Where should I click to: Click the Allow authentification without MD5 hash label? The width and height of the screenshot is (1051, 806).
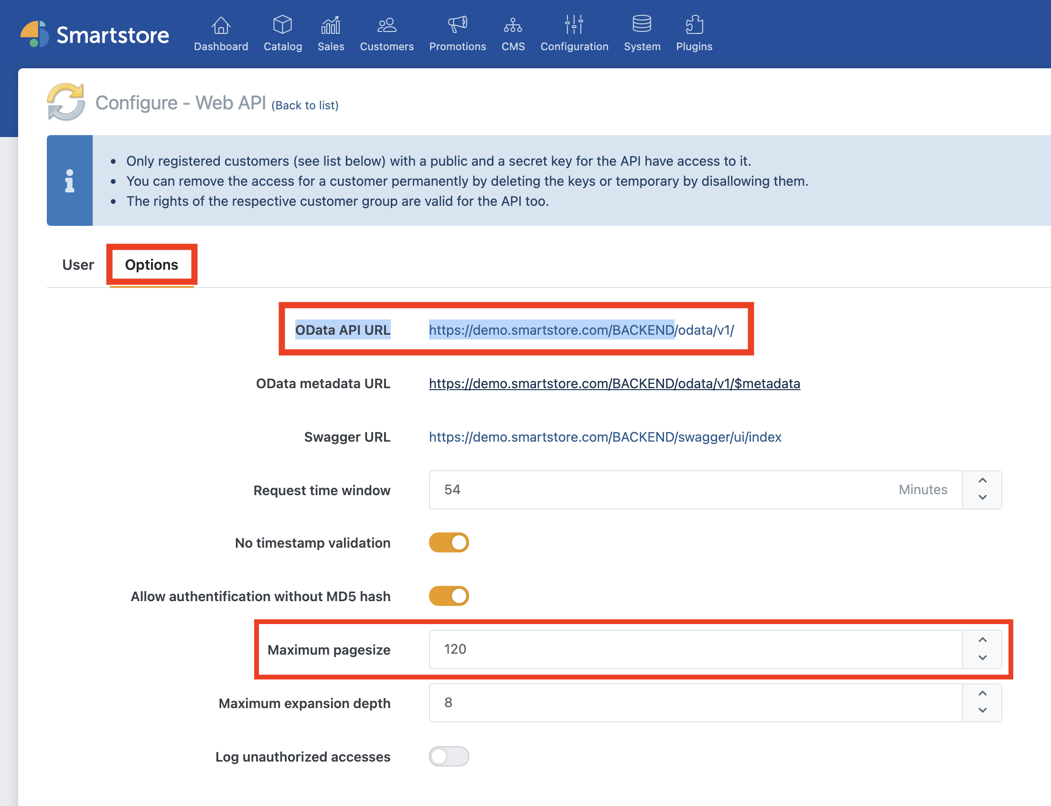[260, 596]
